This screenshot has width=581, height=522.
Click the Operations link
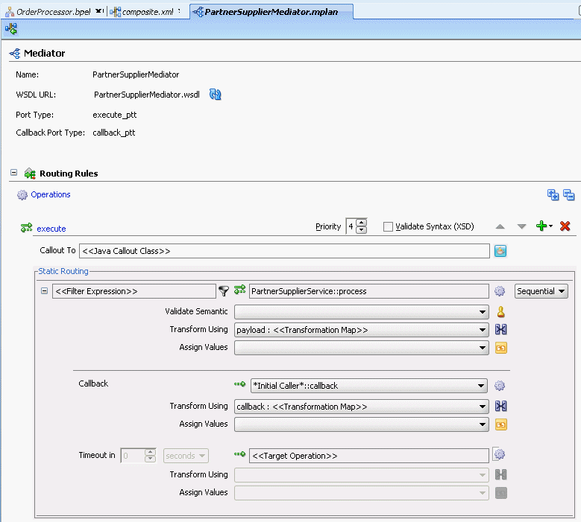tap(51, 194)
